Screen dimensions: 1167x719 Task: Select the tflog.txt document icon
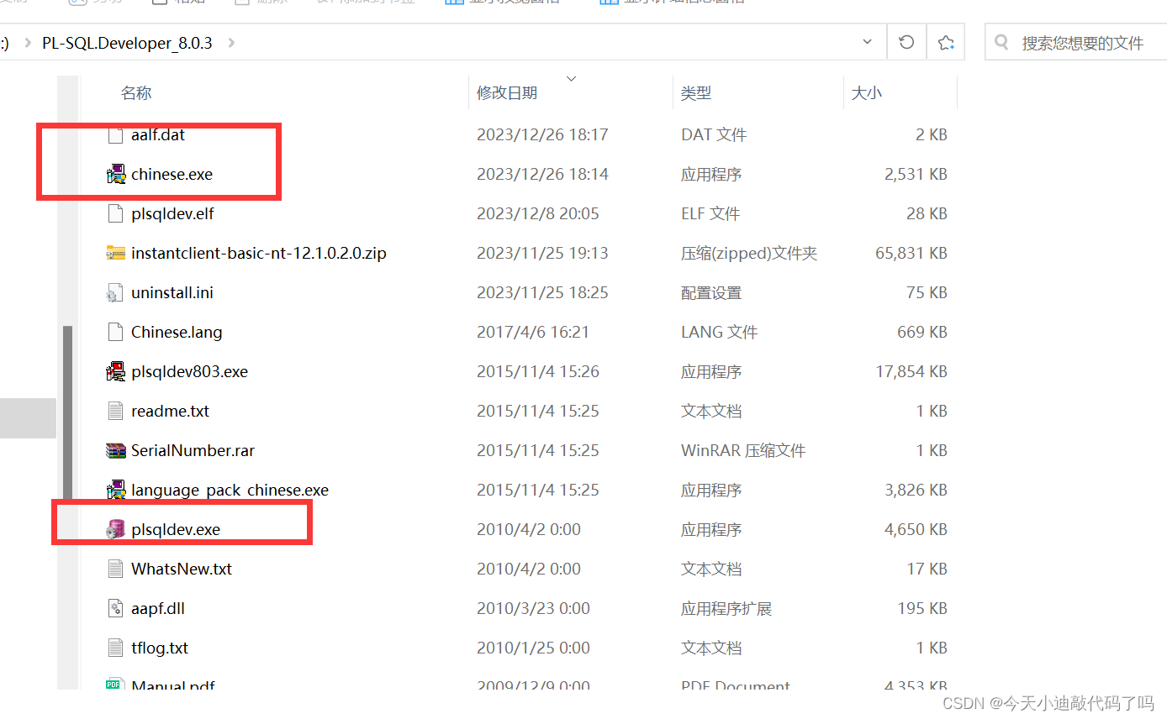115,648
